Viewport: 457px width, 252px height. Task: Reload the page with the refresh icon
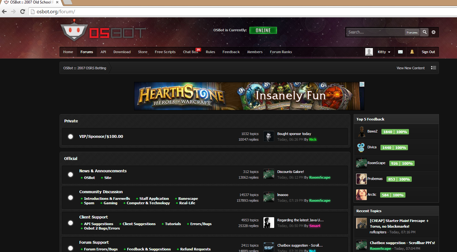(22, 12)
